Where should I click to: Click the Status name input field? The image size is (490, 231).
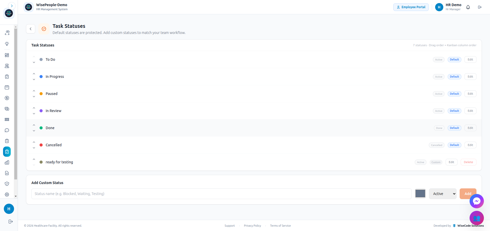[222, 194]
